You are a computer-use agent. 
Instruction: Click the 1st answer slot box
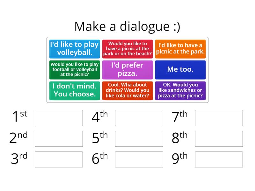click(x=59, y=118)
